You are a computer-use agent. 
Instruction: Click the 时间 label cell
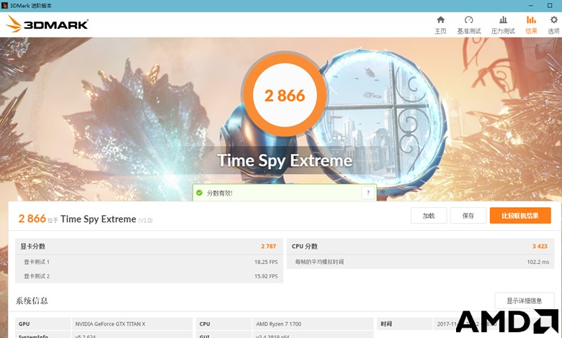coord(405,324)
